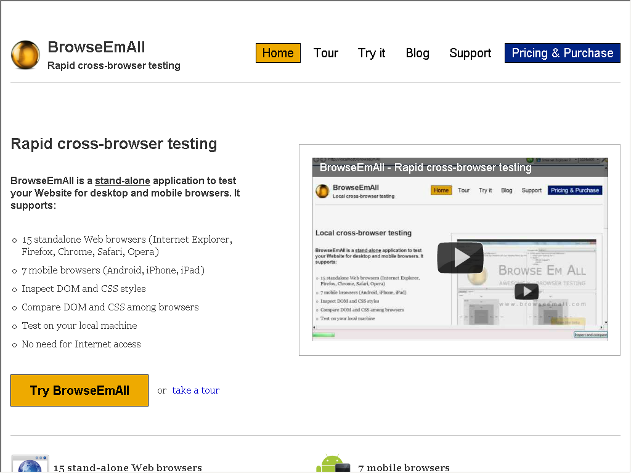Click the green progress bar in the video thumbnail
Viewport: 631px width, 473px height.
[324, 334]
